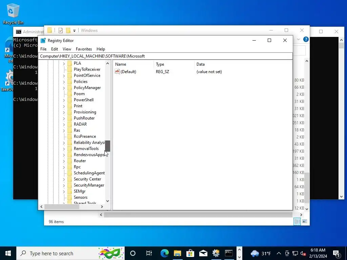Select the Reliability Analysis tree item
The width and height of the screenshot is (347, 260).
89,143
